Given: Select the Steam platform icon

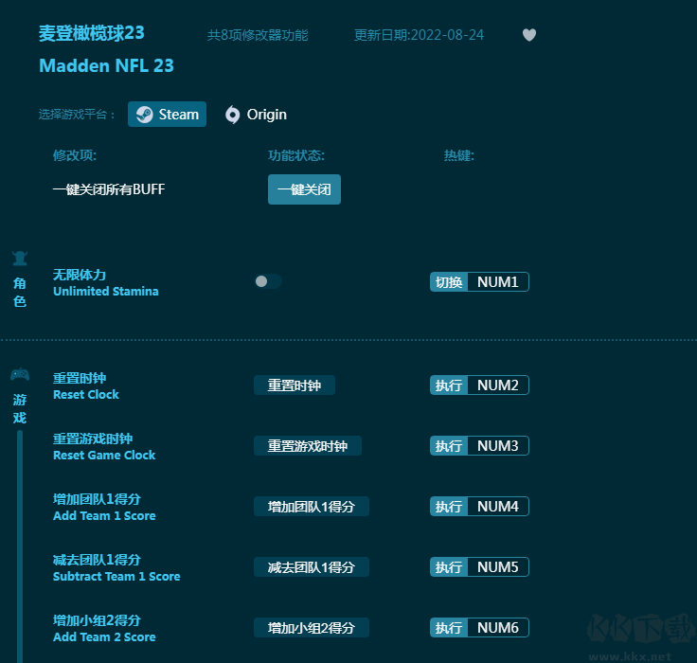Looking at the screenshot, I should [x=145, y=115].
